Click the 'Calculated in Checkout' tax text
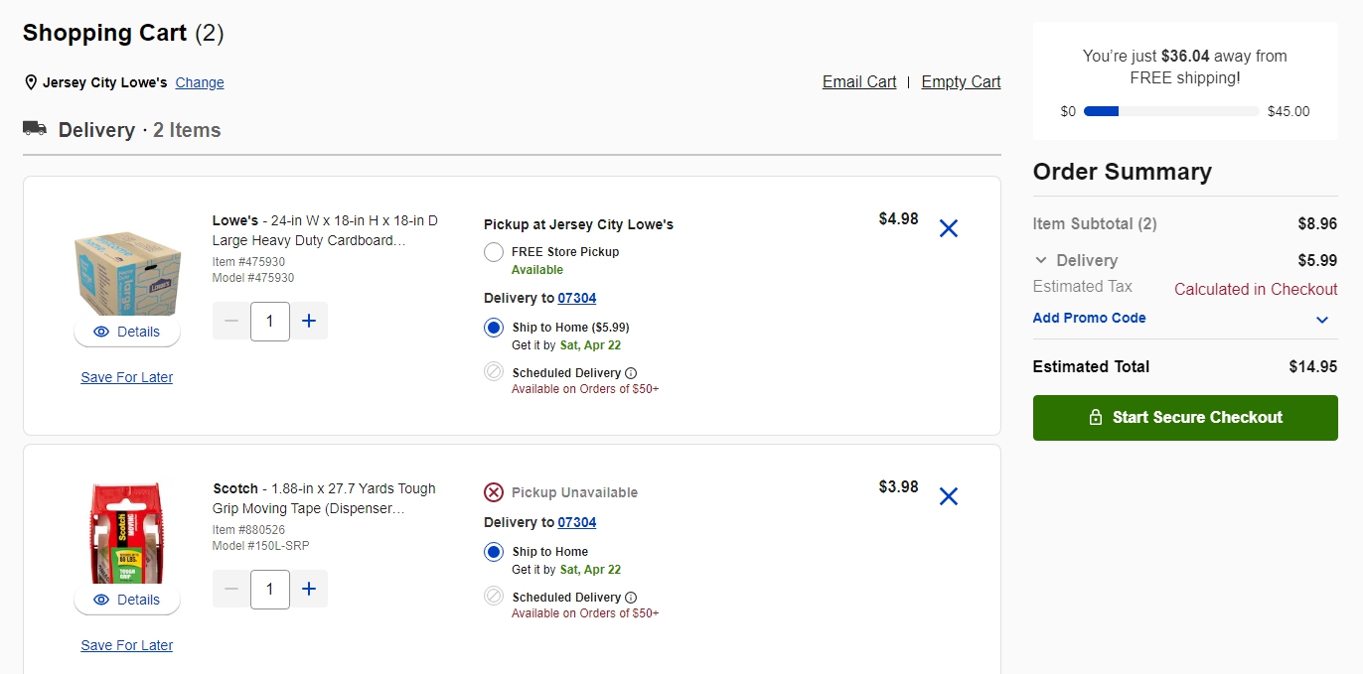The width and height of the screenshot is (1363, 674). pos(1256,289)
